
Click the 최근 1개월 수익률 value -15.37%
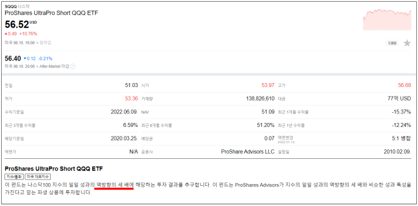click(401, 112)
